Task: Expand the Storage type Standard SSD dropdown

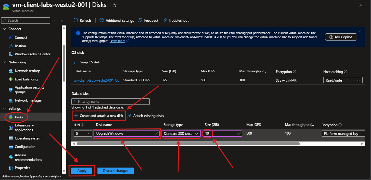Action: pyautogui.click(x=181, y=134)
